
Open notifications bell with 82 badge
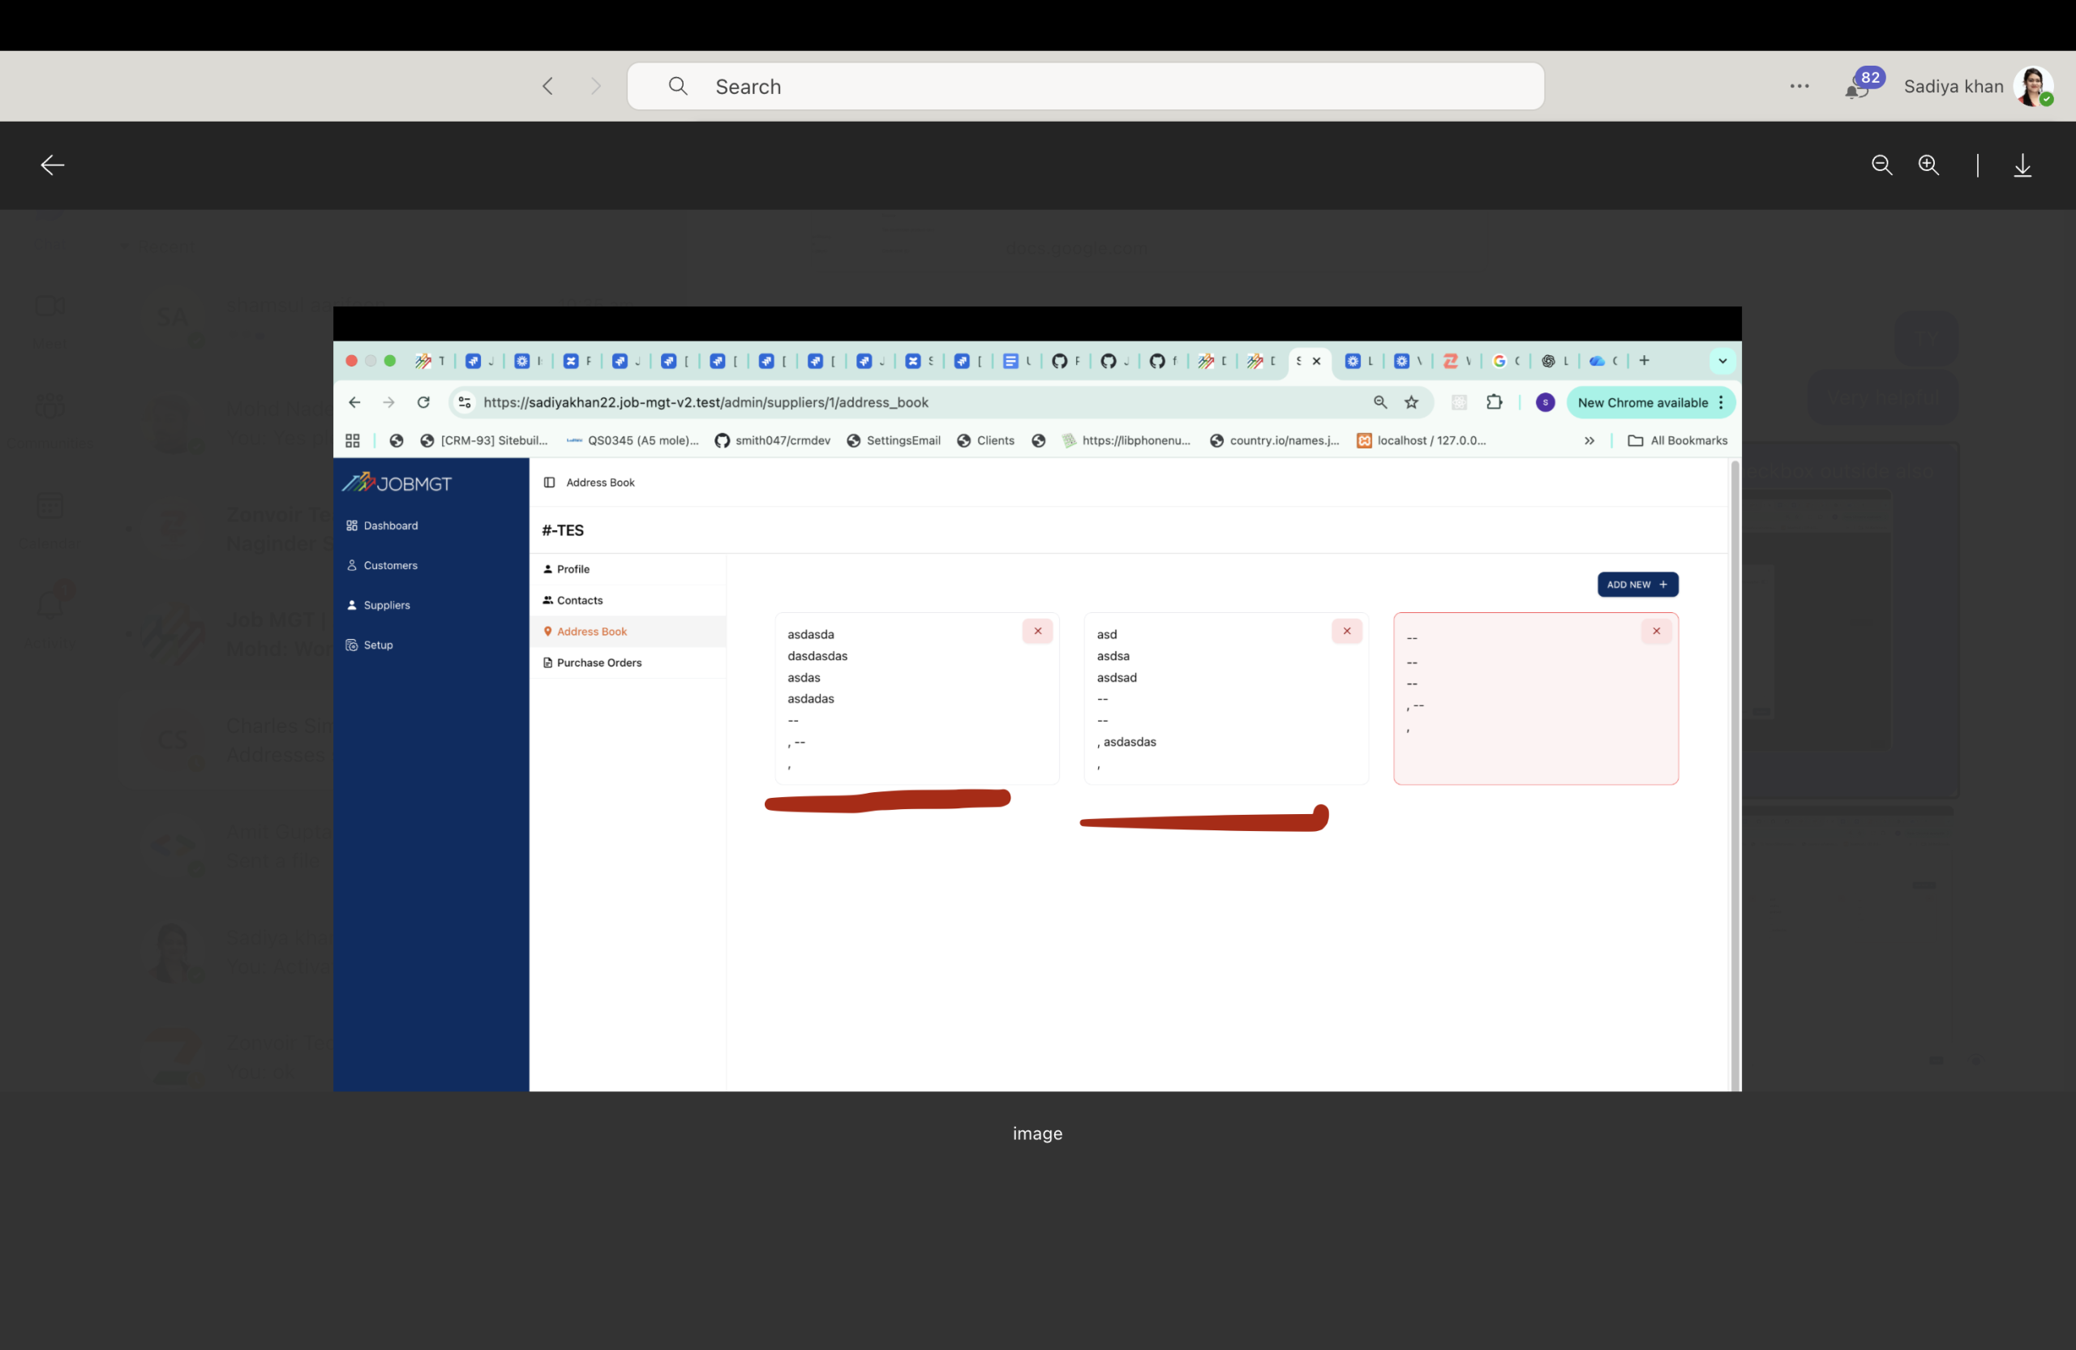point(1855,88)
